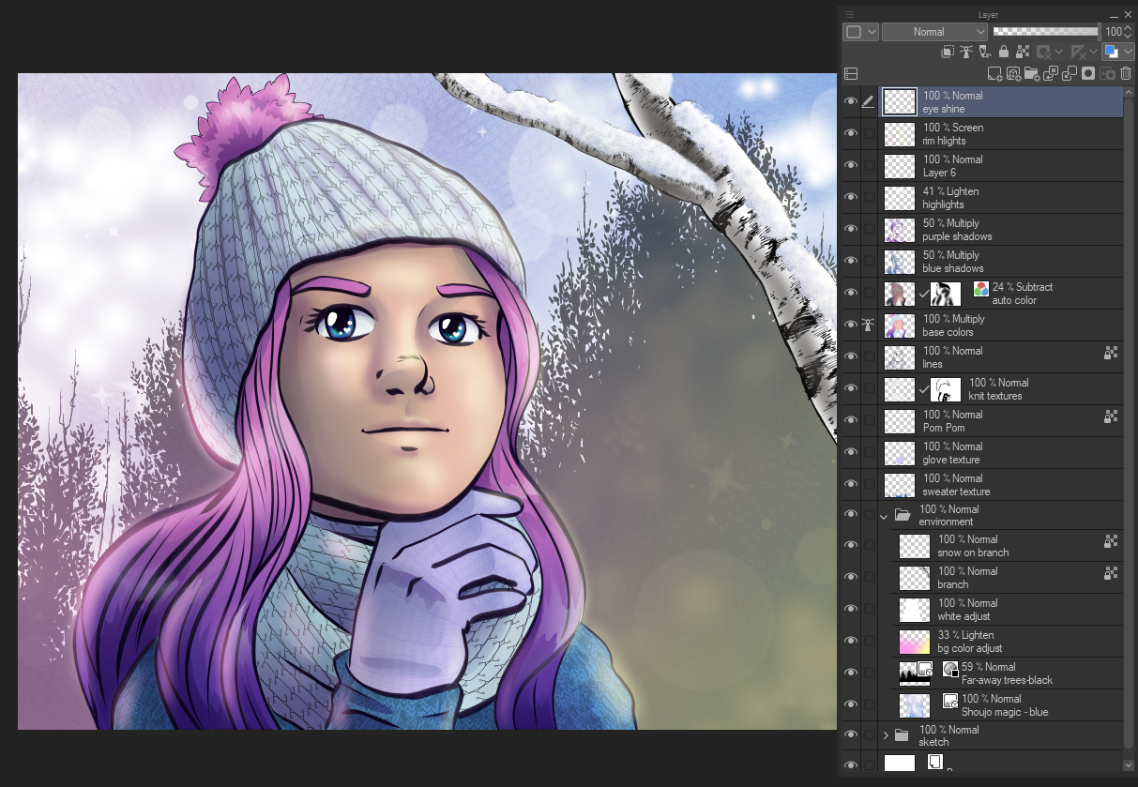Open the blending mode dropdown showing Normal
This screenshot has width=1138, height=787.
coord(935,32)
